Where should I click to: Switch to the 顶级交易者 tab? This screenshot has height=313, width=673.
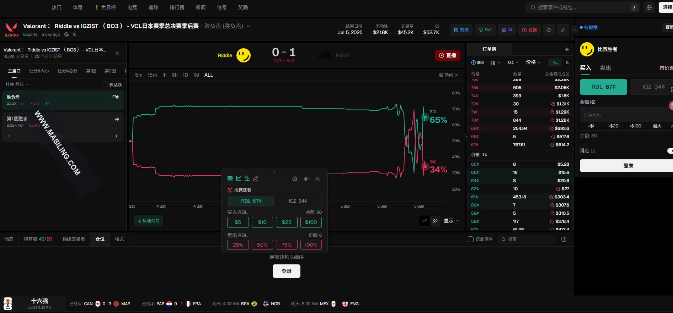click(74, 239)
